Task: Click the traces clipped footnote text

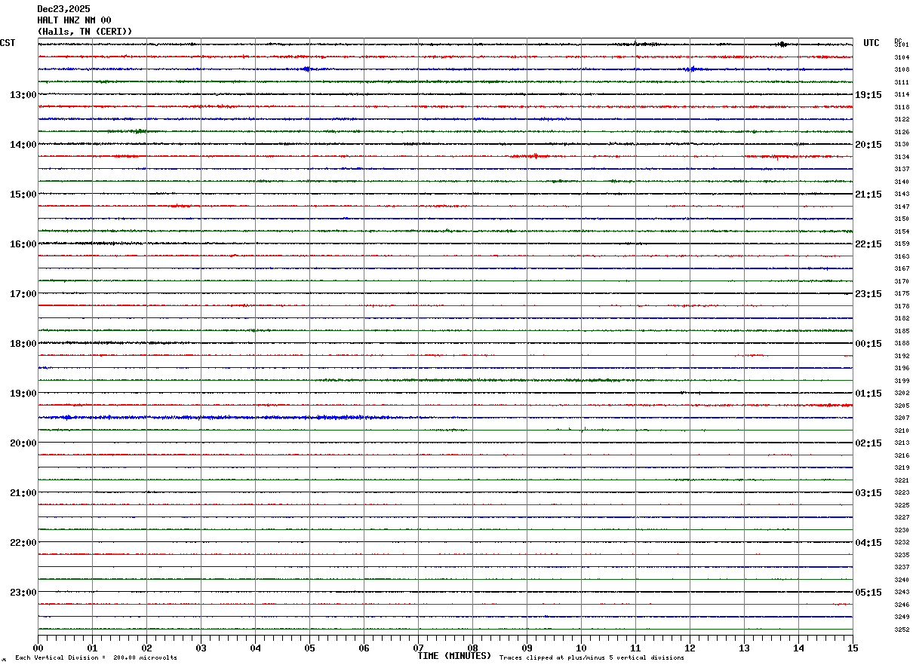Action: click(x=592, y=658)
